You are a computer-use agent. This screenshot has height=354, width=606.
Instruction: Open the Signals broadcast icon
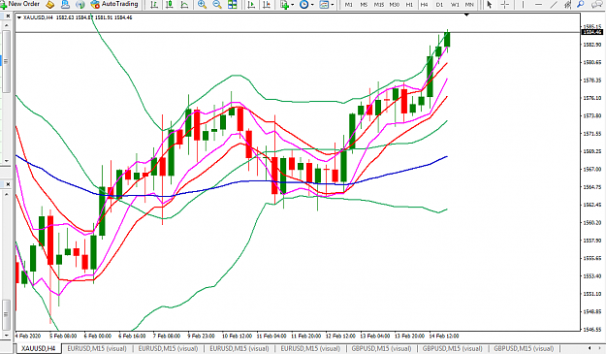(x=80, y=5)
